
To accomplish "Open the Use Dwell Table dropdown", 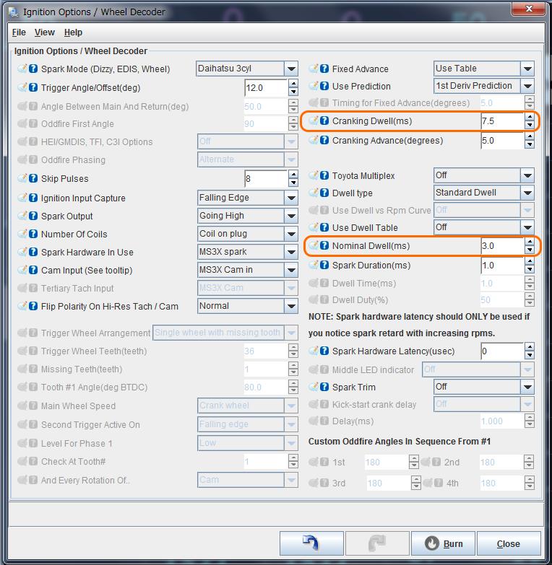I will click(484, 227).
